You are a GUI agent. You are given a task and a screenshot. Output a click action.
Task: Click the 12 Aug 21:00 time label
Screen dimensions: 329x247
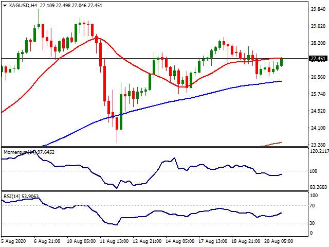(148, 241)
